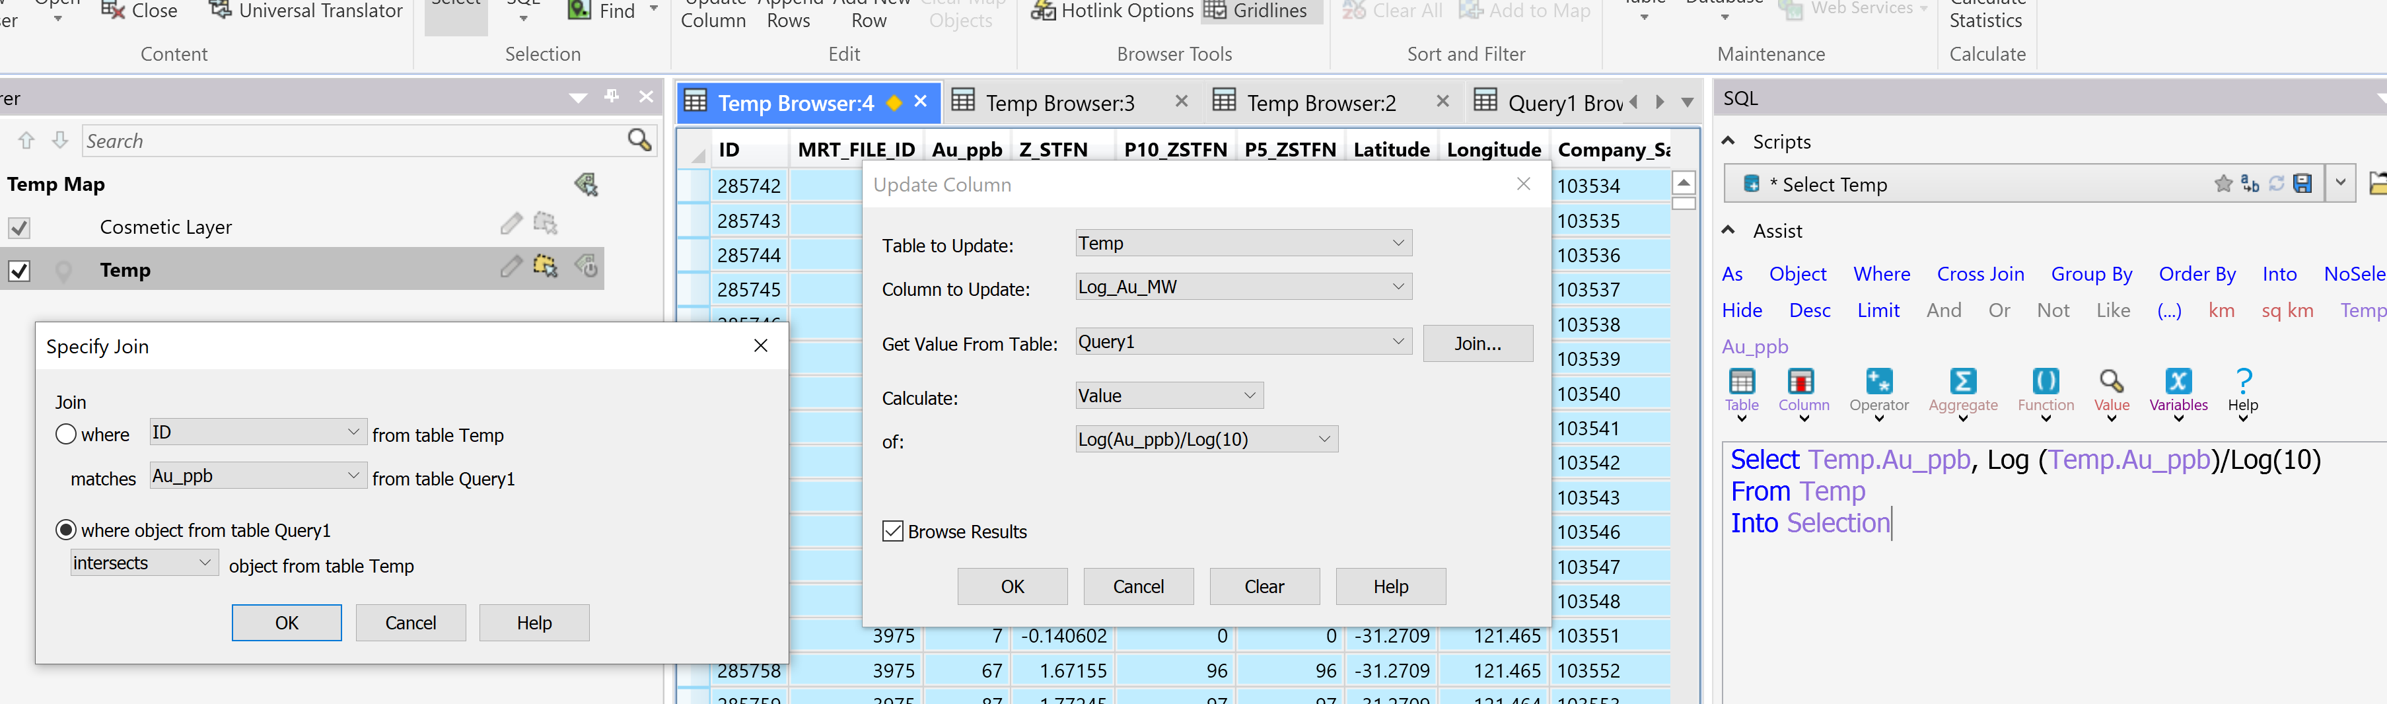Click the Latitude column header
Screen dimensions: 2387x704
(1391, 149)
